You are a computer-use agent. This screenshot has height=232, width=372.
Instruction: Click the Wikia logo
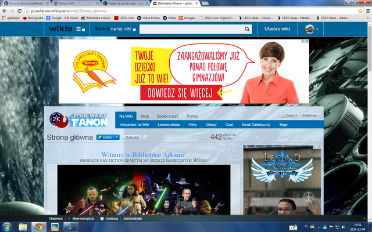coord(60,28)
